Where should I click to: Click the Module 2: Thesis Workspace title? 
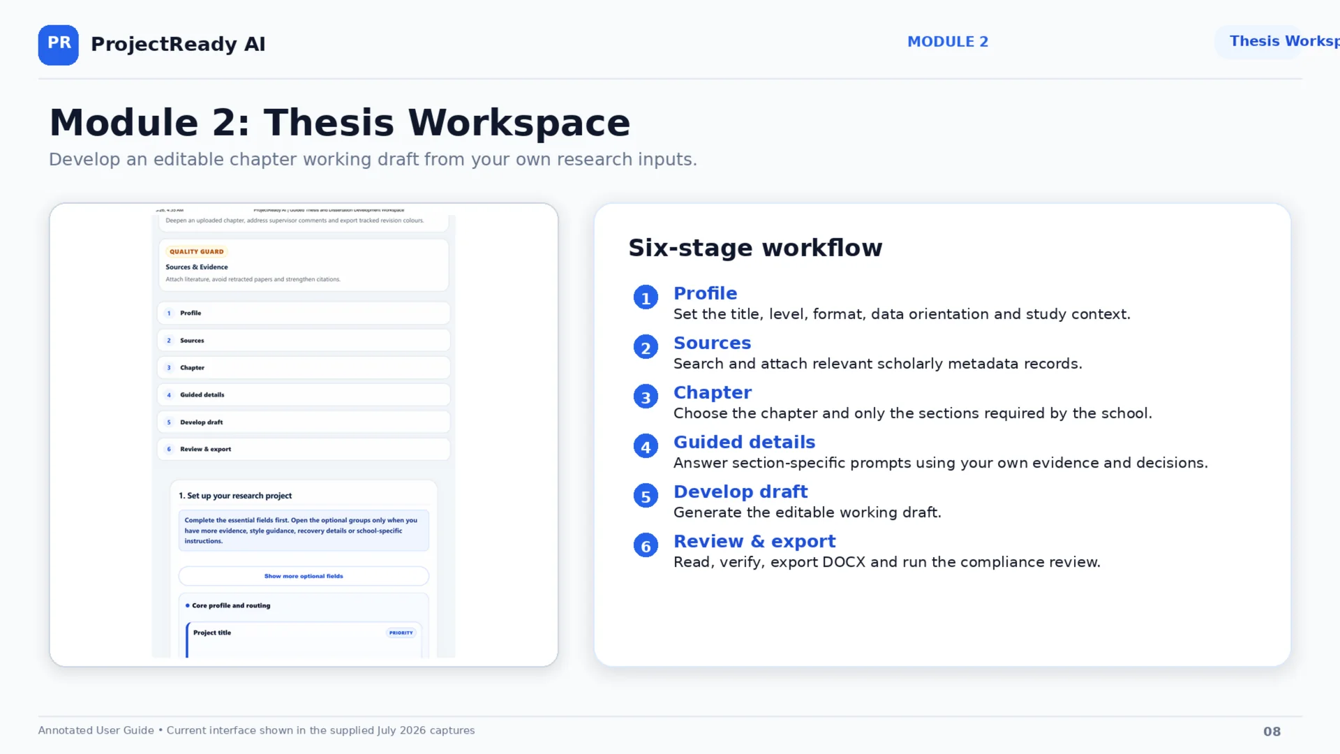(340, 123)
